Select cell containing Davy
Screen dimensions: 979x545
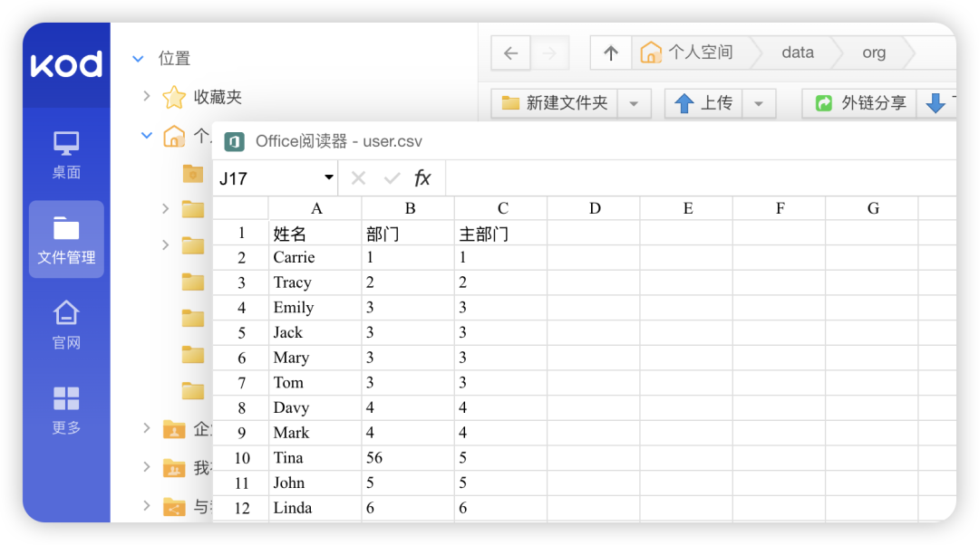315,407
